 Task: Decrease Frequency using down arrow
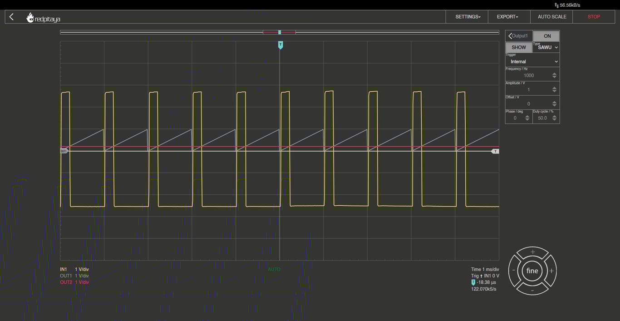tap(554, 77)
